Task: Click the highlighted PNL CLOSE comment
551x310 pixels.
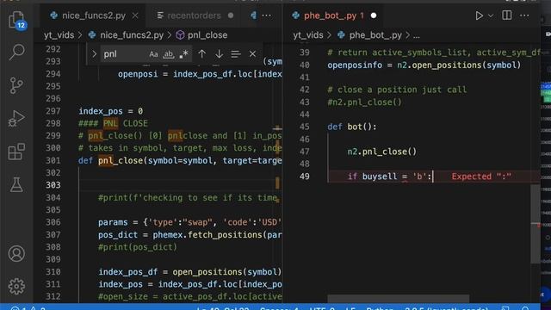Action: click(113, 123)
